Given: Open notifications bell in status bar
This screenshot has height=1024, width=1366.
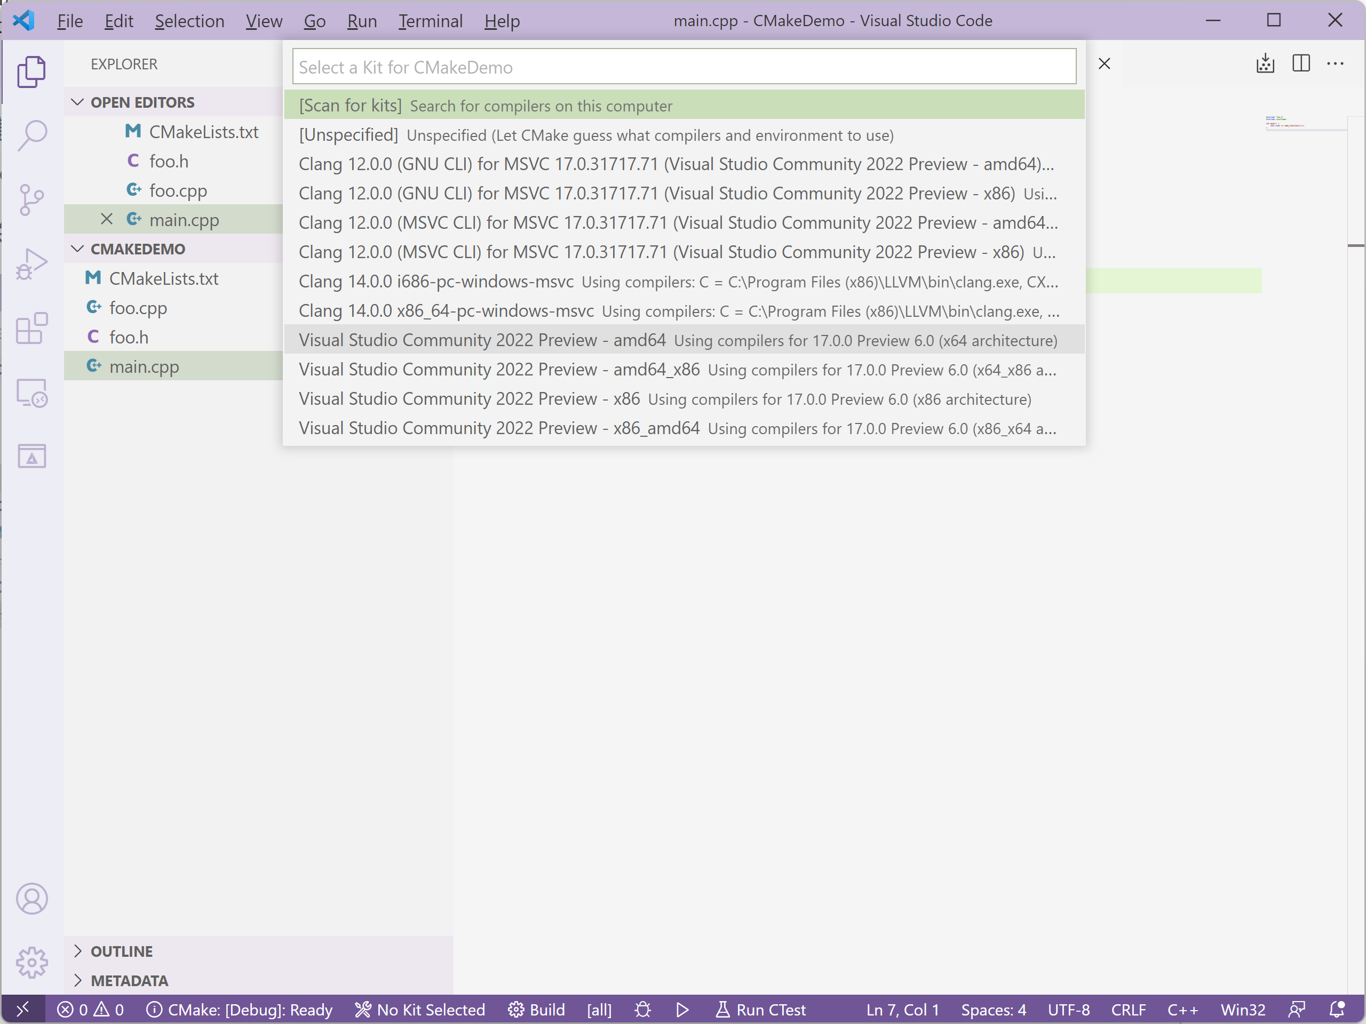Looking at the screenshot, I should click(1337, 1010).
